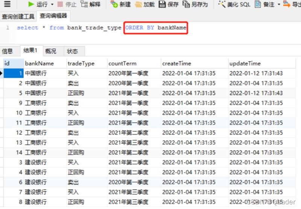Click the countTerm column header
Screen dimensions: 301x209
pos(134,63)
